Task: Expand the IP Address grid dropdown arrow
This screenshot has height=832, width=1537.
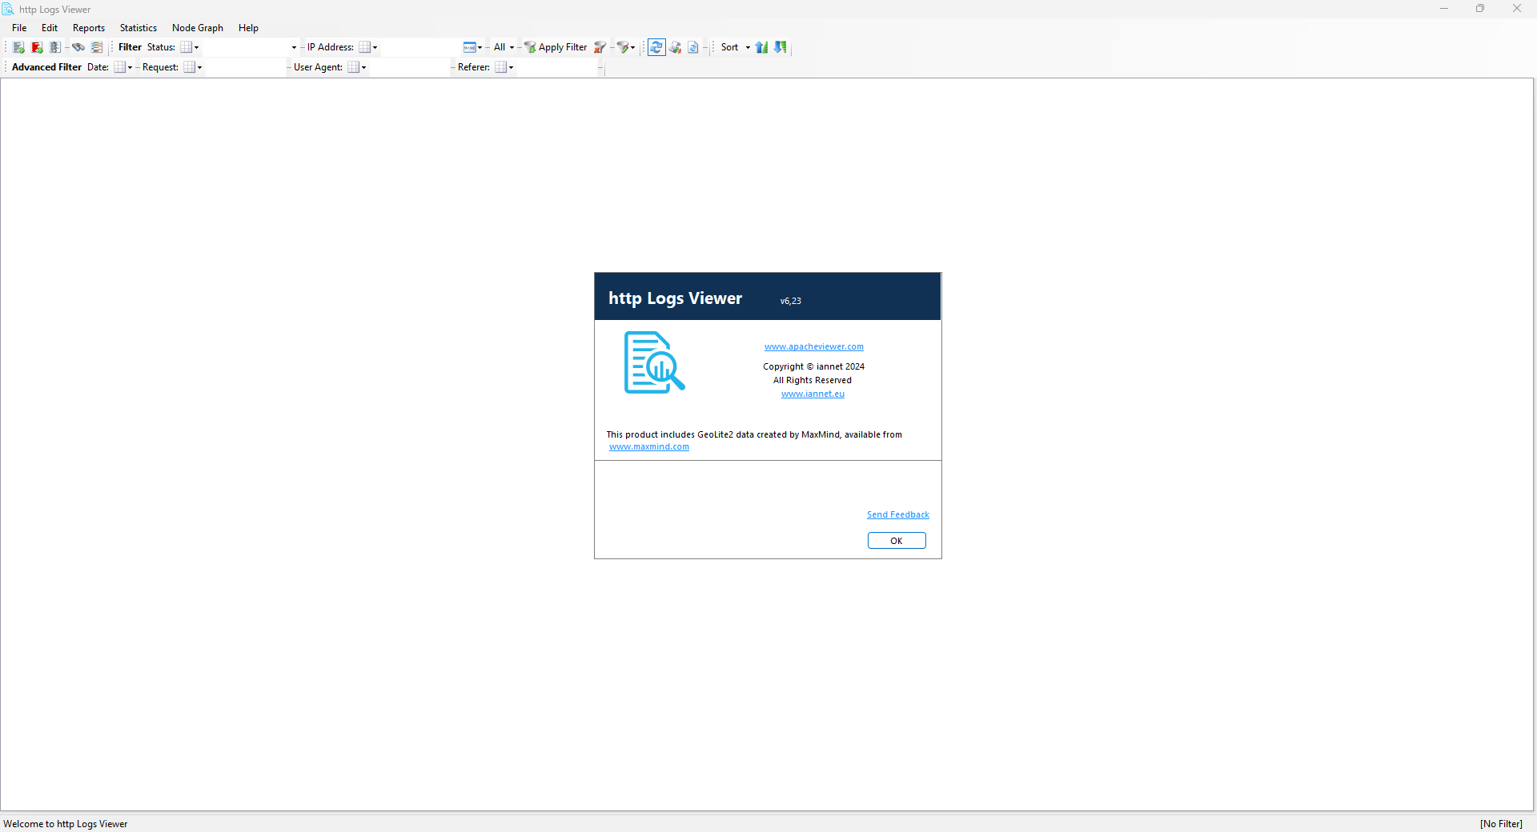Action: [x=375, y=47]
